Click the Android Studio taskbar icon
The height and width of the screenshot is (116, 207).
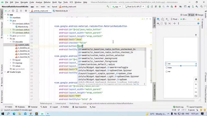(42, 114)
